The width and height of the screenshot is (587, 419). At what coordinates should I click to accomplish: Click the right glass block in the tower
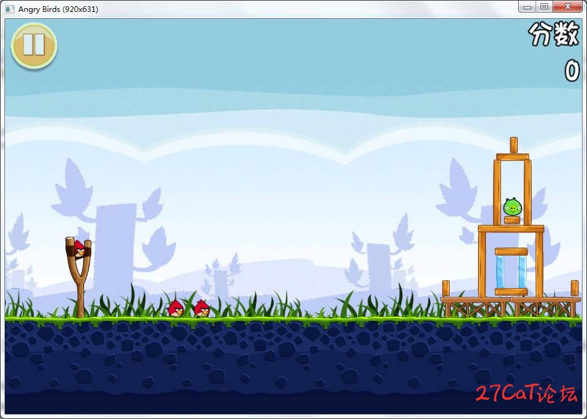pyautogui.click(x=522, y=272)
